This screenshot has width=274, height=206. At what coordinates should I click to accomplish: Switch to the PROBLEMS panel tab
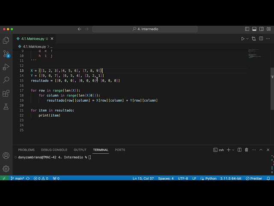click(x=26, y=150)
